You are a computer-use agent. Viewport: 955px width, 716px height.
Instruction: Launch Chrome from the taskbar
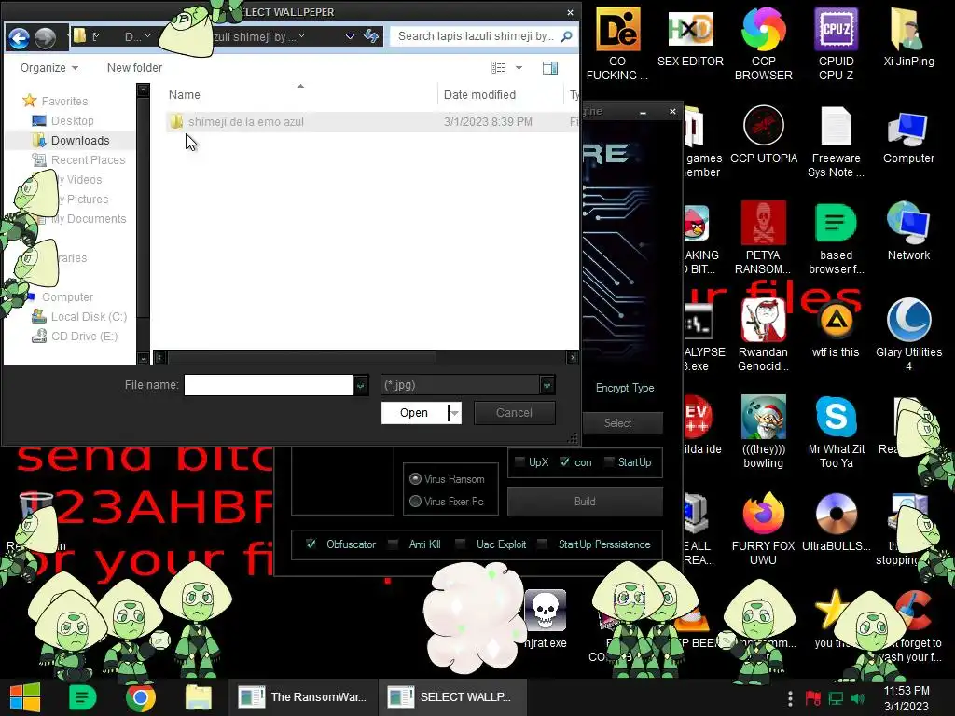point(141,697)
